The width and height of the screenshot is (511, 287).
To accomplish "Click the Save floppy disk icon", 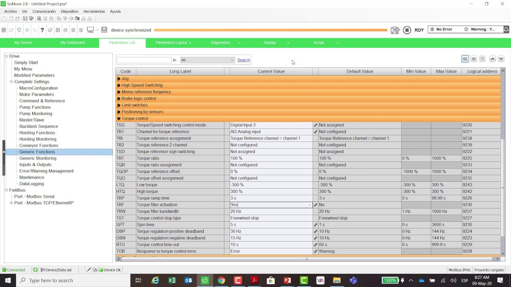I will coord(25,18).
